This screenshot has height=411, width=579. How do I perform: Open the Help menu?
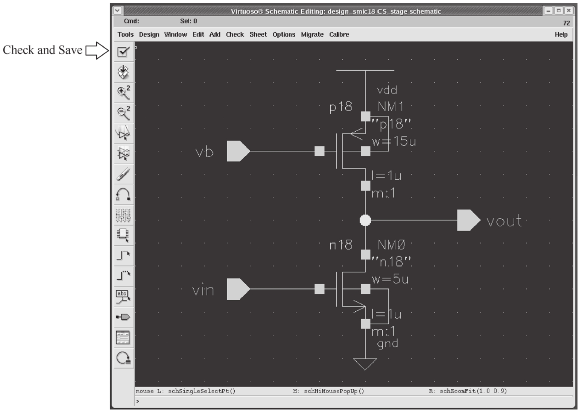pos(561,35)
